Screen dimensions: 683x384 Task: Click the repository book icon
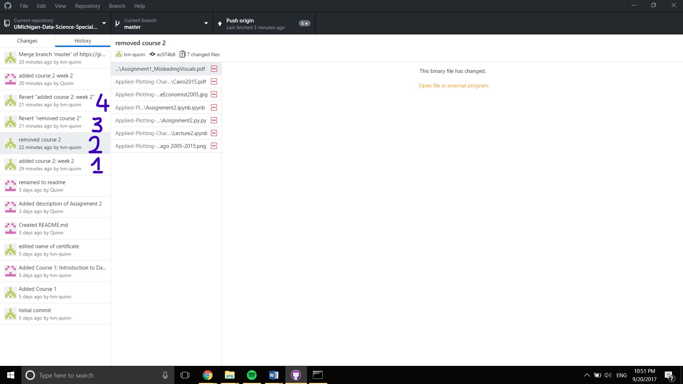coord(7,23)
